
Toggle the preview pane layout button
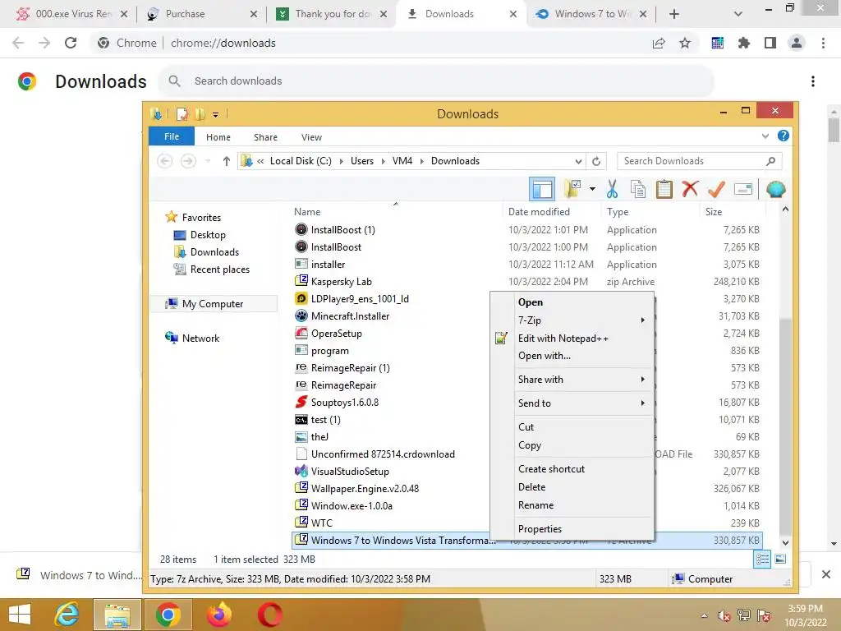[542, 189]
